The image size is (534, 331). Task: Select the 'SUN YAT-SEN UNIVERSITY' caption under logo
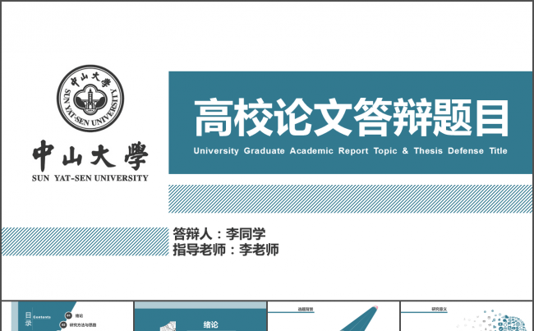click(90, 178)
